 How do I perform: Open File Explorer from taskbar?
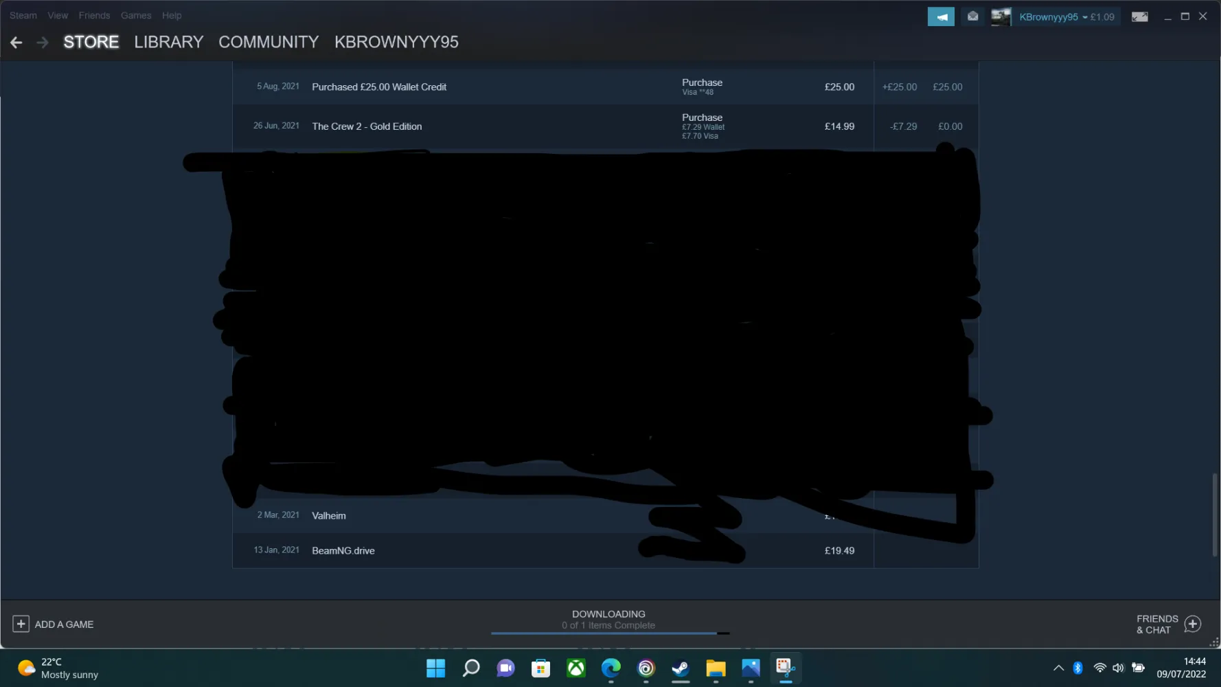coord(716,668)
